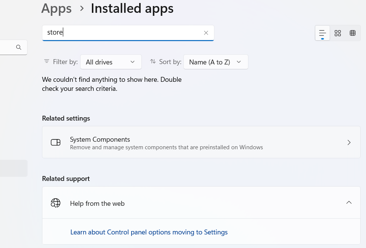Clear the app search text with X
The image size is (366, 248).
coord(206,33)
